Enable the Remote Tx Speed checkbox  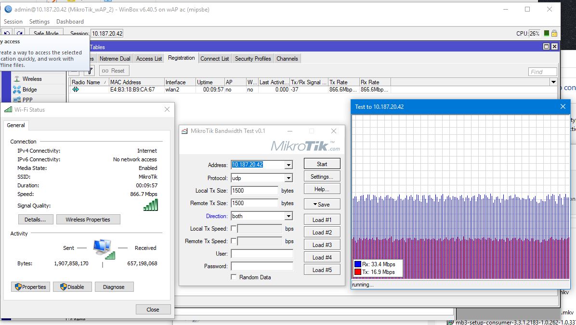(x=234, y=241)
